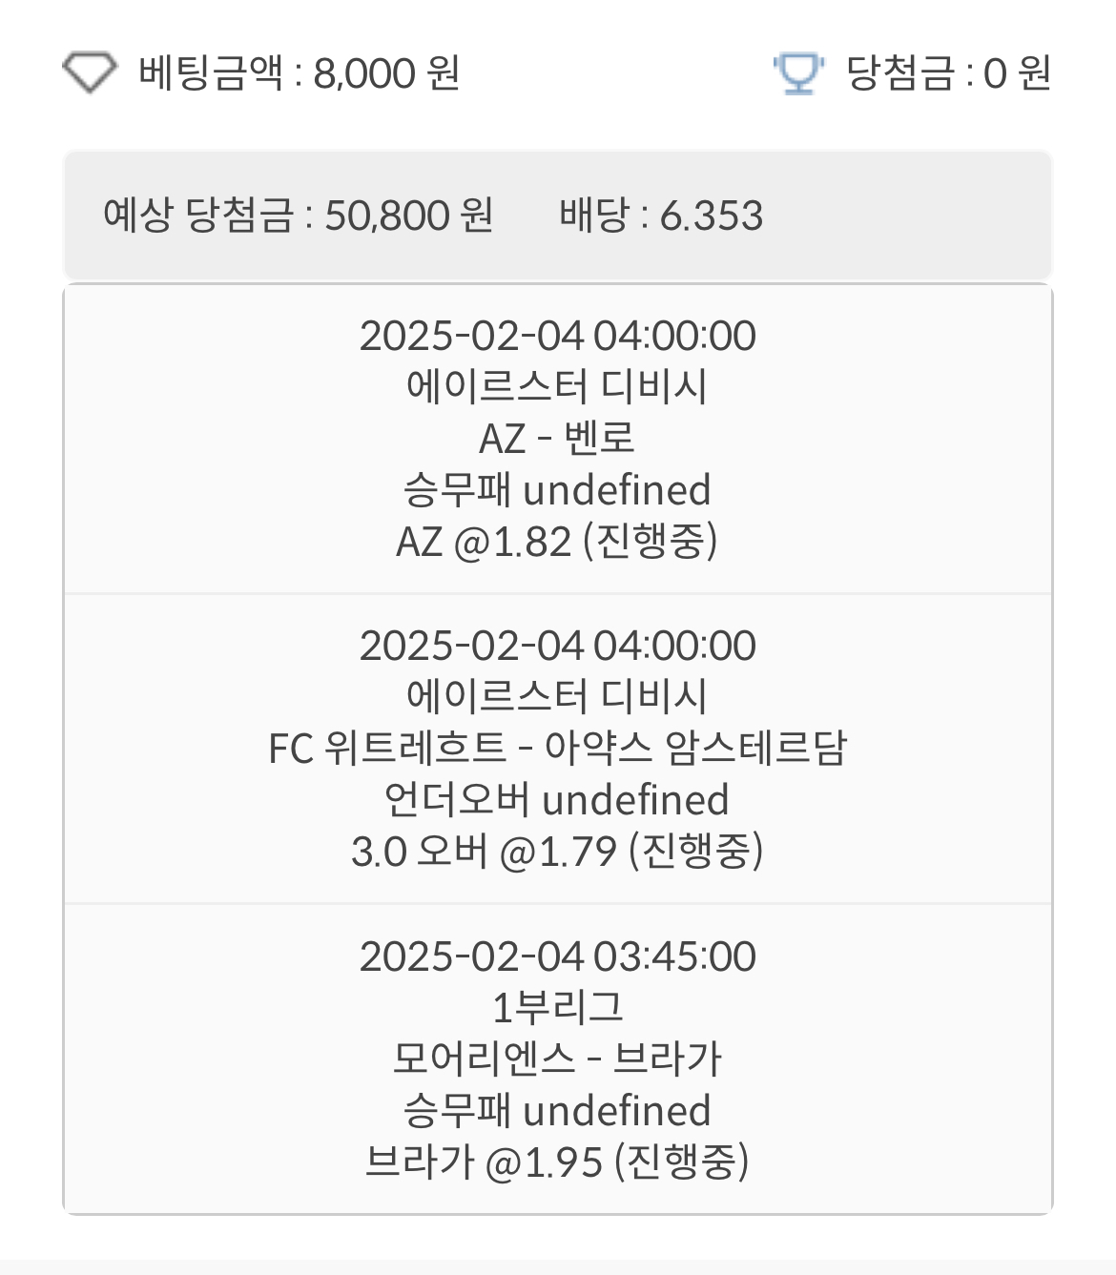
Task: Click the AZ @1.82 (진행중) pick
Action: pos(557,542)
